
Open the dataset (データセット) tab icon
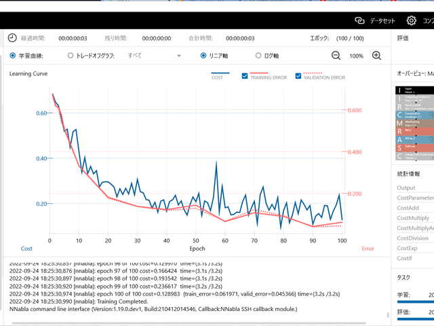(359, 20)
